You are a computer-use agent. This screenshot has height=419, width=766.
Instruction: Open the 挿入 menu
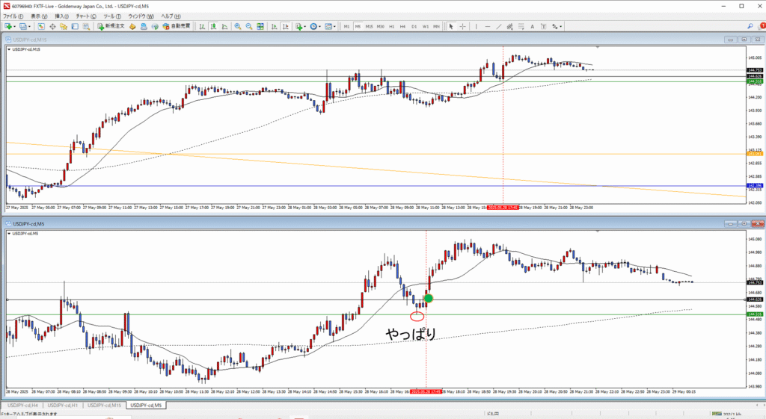point(61,16)
